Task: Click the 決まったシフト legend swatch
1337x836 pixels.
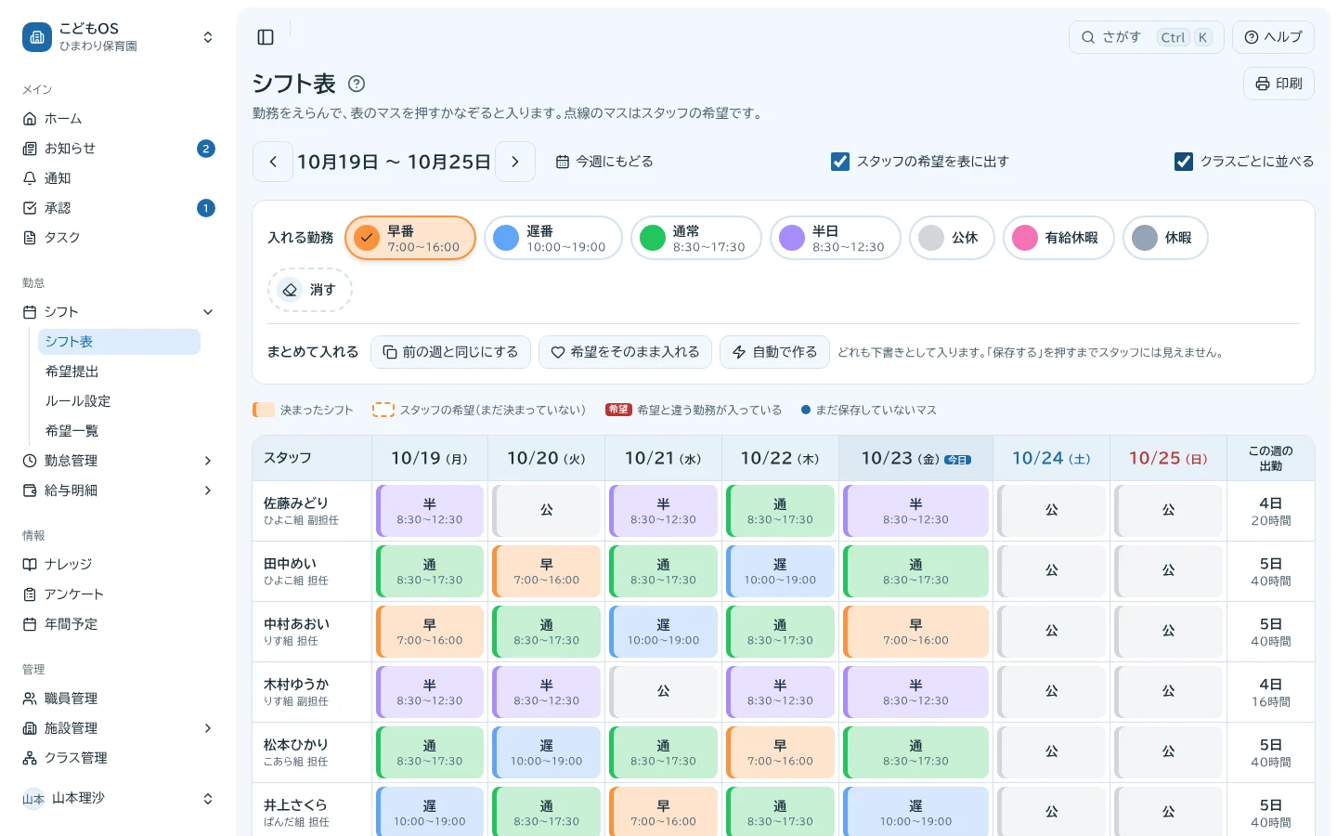Action: pyautogui.click(x=264, y=410)
